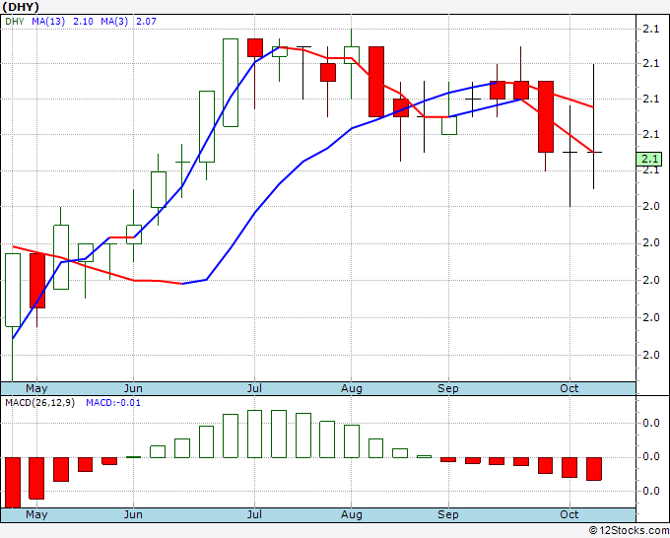The height and width of the screenshot is (538, 670).
Task: Select Jun on the price chart axis
Action: point(133,388)
